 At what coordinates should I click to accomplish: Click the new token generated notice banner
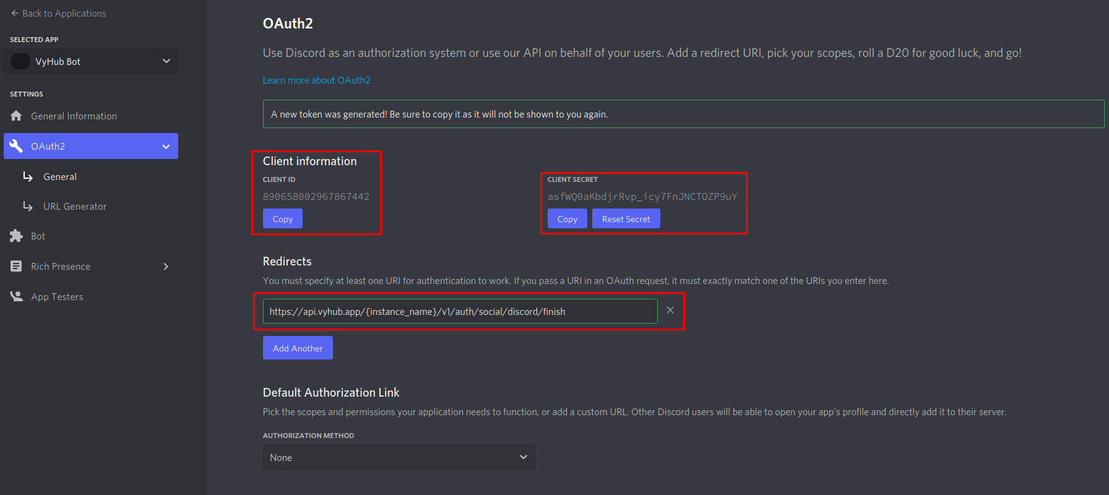(x=684, y=114)
